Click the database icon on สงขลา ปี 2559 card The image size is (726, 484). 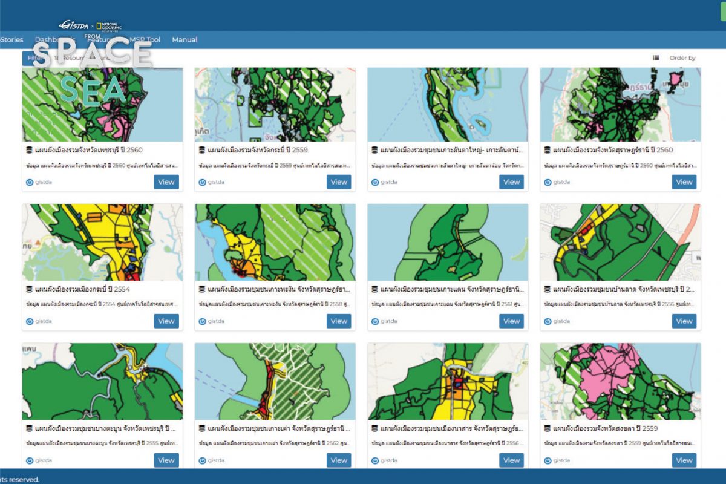tap(548, 428)
